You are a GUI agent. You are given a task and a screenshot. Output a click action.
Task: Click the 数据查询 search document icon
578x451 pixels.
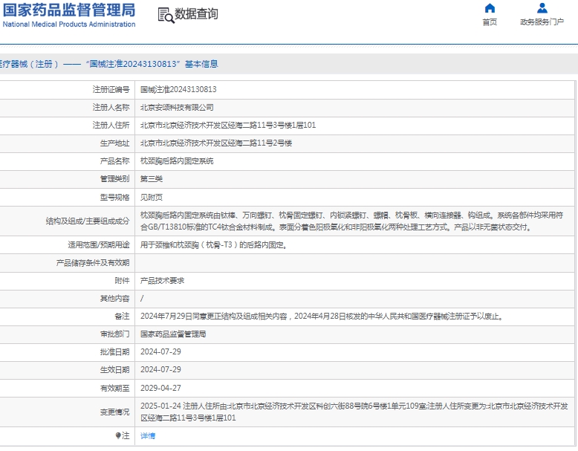166,16
